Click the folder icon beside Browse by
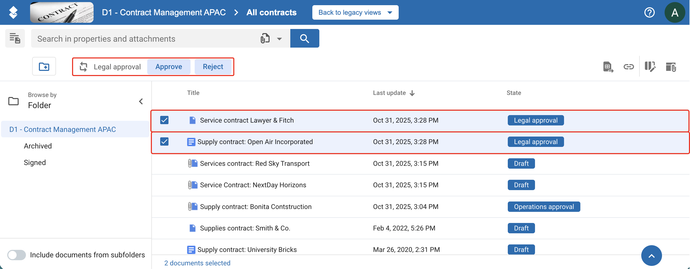This screenshot has height=269, width=690. coord(13,101)
